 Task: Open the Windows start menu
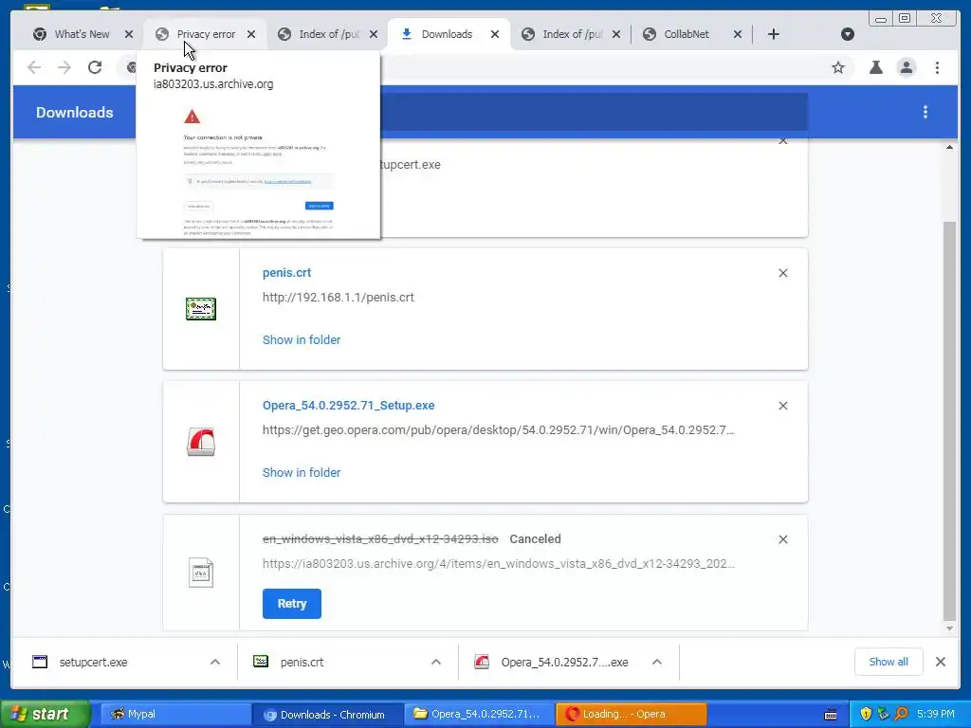pos(46,714)
